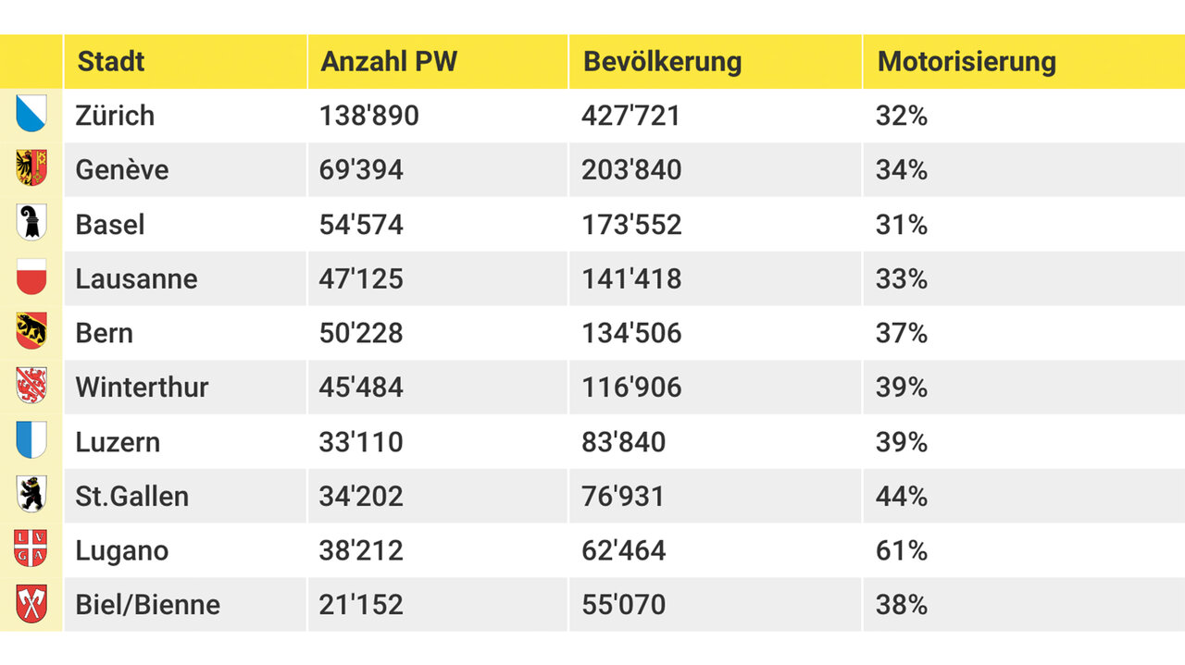Viewport: 1185px width, 665px height.
Task: Select the Anzahl PW column header
Action: [x=389, y=62]
